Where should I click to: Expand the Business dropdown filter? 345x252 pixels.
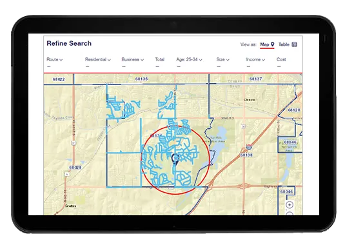(x=132, y=59)
